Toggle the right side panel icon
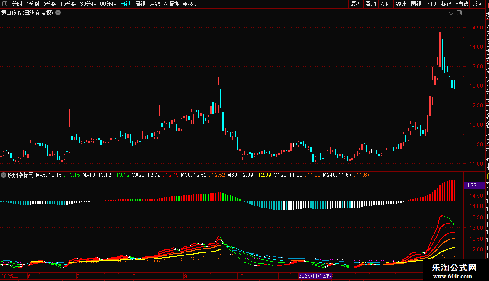The width and height of the screenshot is (489, 281). (459, 13)
